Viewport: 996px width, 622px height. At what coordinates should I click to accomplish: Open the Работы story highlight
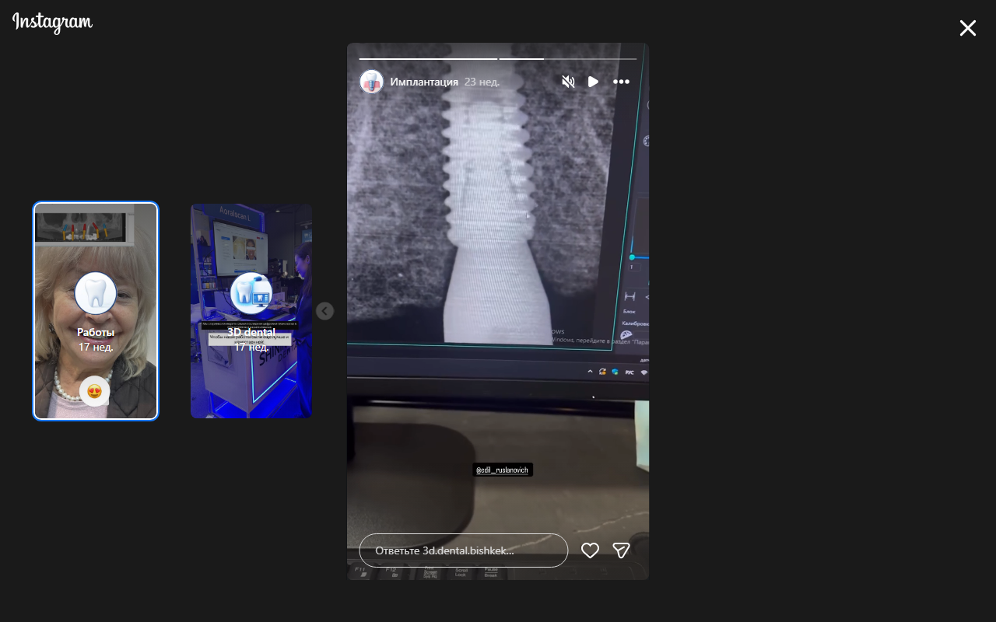pyautogui.click(x=96, y=310)
